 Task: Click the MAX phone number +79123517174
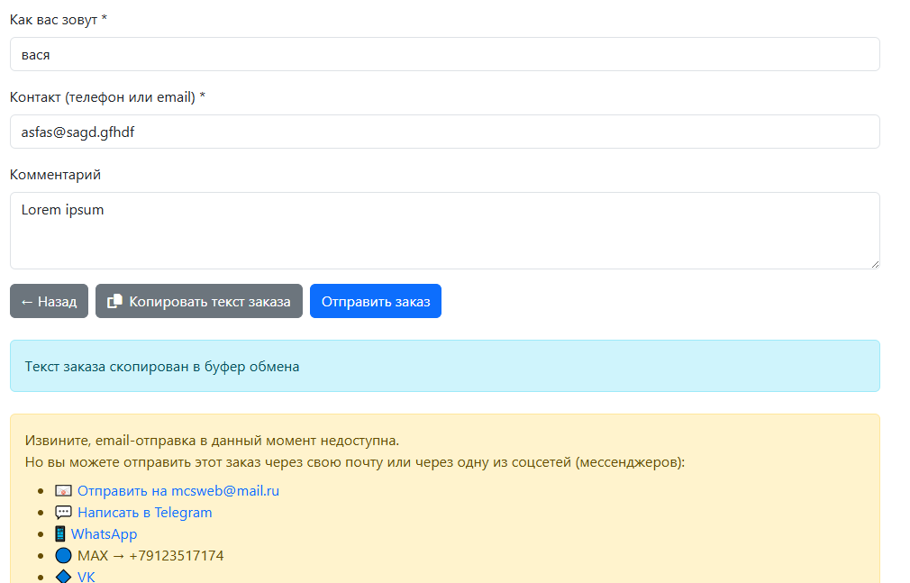point(177,556)
